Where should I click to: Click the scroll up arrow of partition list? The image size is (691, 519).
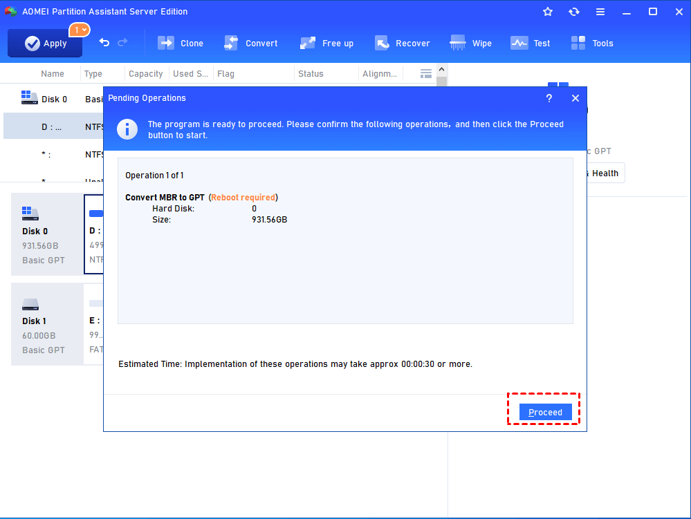pos(441,70)
